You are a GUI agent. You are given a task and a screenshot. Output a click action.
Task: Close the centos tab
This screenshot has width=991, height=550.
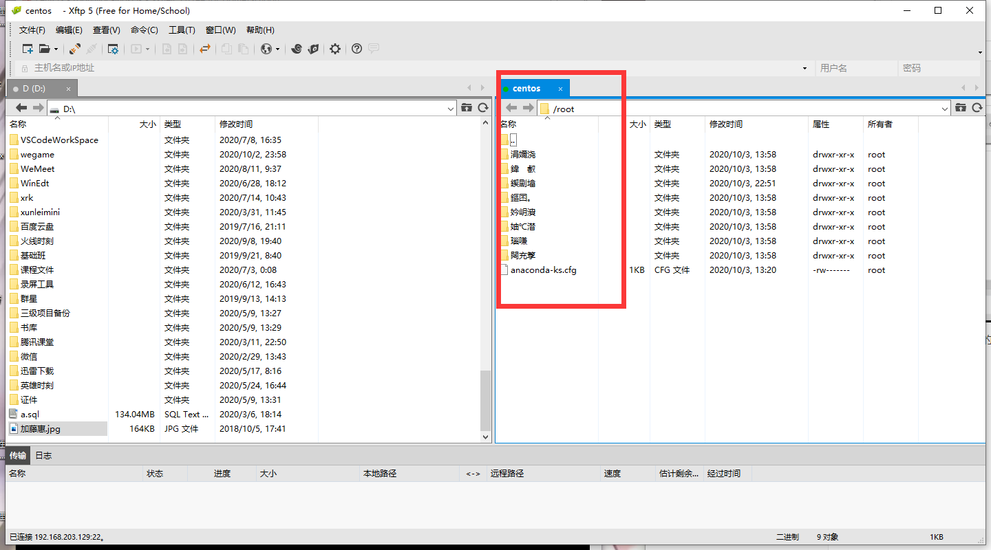pos(560,89)
